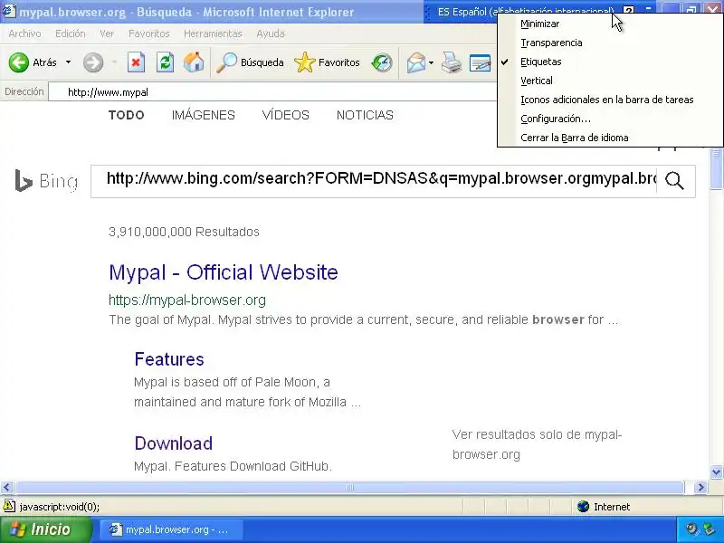Image resolution: width=724 pixels, height=543 pixels.
Task: Click the status bar warning script icon
Action: 9,506
